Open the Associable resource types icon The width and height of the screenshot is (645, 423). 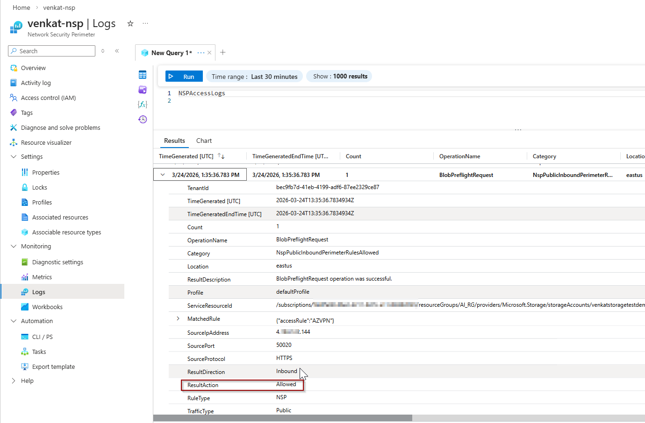pyautogui.click(x=25, y=233)
